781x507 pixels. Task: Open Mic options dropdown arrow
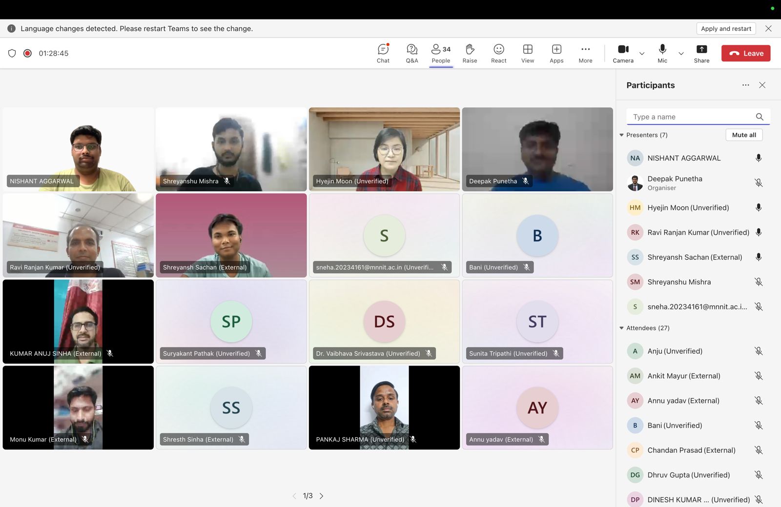point(681,54)
